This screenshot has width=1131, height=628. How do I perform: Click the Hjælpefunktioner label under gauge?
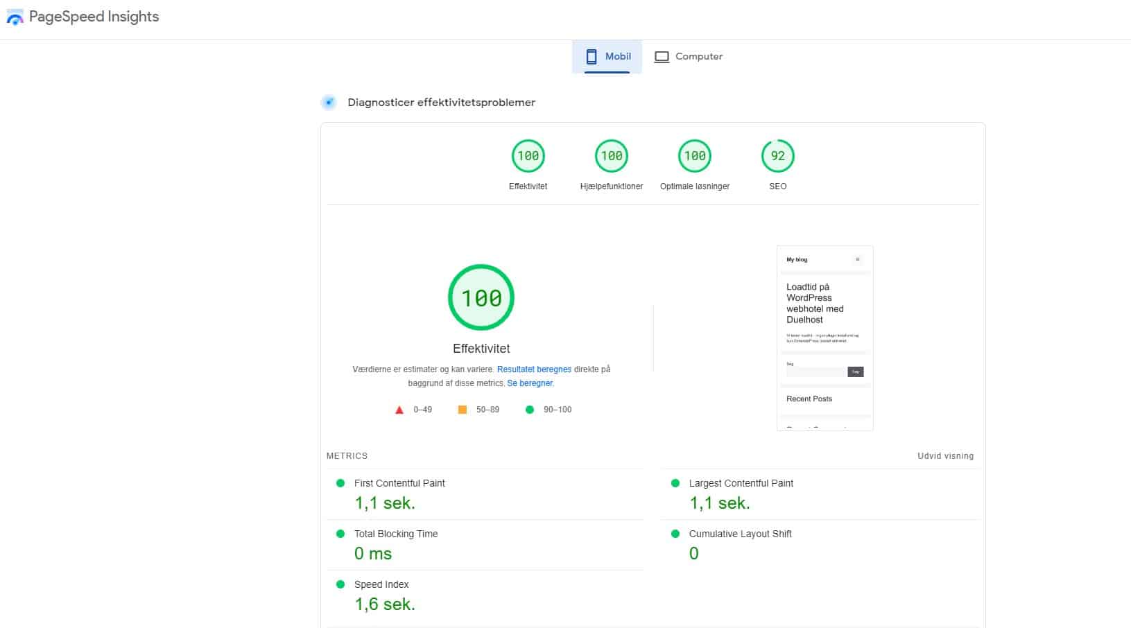coord(612,186)
